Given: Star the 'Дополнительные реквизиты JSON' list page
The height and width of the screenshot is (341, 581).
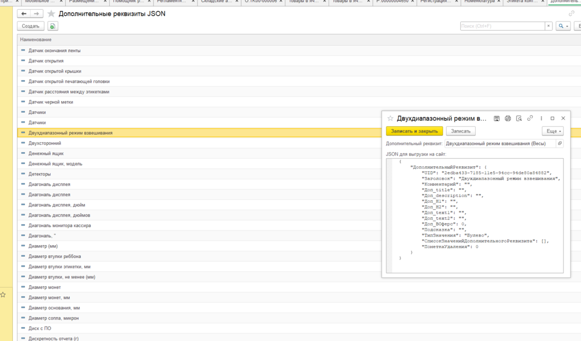Looking at the screenshot, I should (51, 13).
